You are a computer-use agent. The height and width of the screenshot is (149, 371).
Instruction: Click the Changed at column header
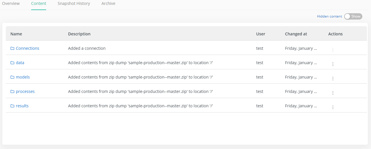pyautogui.click(x=296, y=34)
